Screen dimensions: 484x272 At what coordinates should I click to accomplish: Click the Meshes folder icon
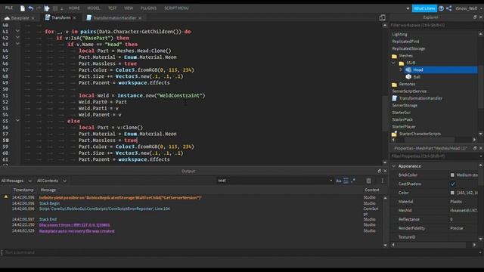pyautogui.click(x=395, y=56)
